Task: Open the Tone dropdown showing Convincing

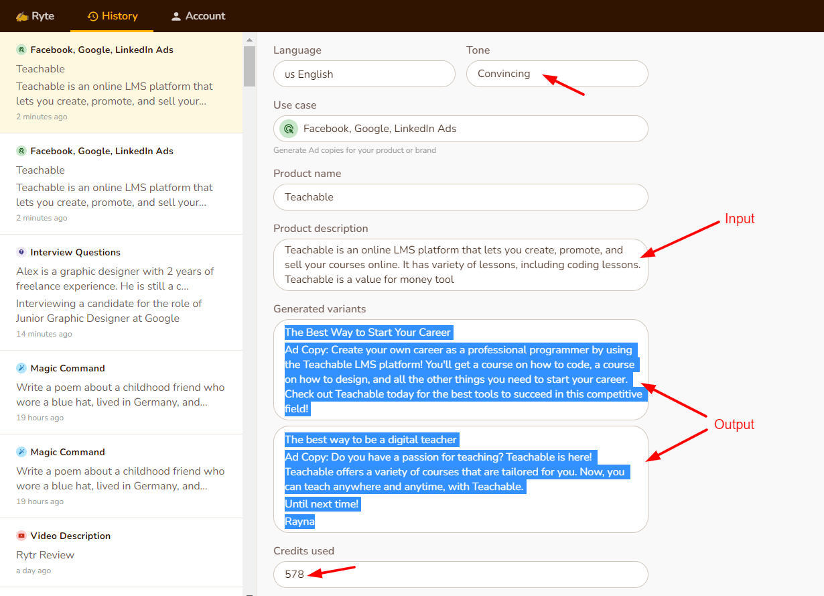Action: point(557,74)
